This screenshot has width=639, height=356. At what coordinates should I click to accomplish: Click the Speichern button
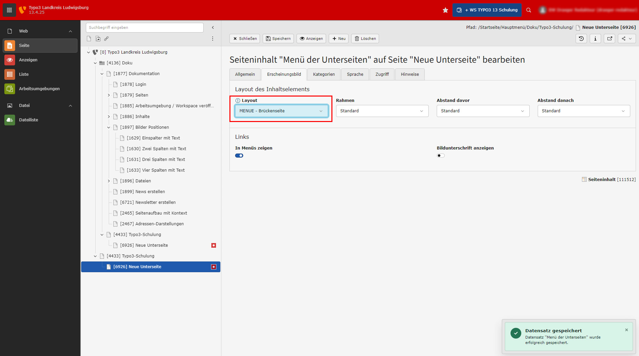pyautogui.click(x=278, y=39)
